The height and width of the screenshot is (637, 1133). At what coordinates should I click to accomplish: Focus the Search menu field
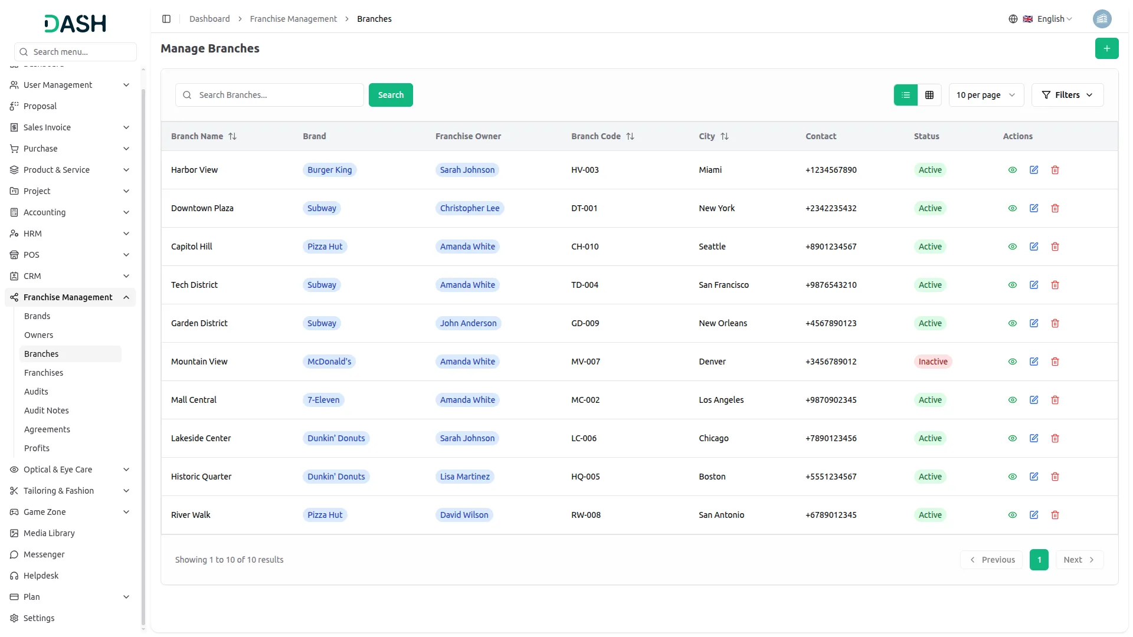click(76, 52)
